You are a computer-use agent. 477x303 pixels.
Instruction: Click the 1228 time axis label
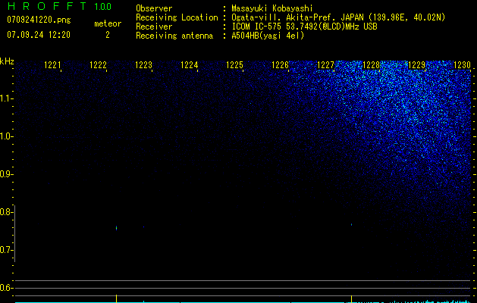coord(371,64)
